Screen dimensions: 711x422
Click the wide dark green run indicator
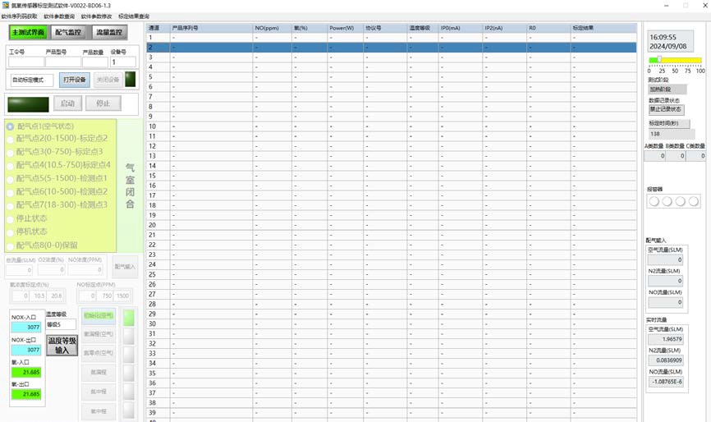coord(28,104)
